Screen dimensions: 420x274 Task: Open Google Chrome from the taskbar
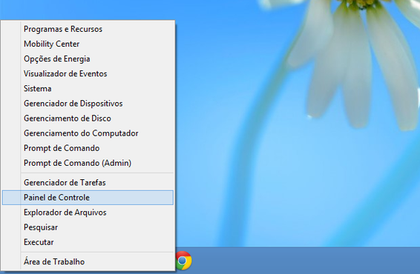pyautogui.click(x=183, y=261)
